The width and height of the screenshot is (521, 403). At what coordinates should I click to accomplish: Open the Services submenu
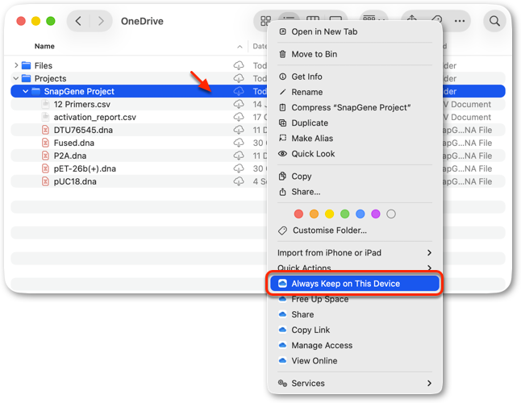(x=355, y=384)
